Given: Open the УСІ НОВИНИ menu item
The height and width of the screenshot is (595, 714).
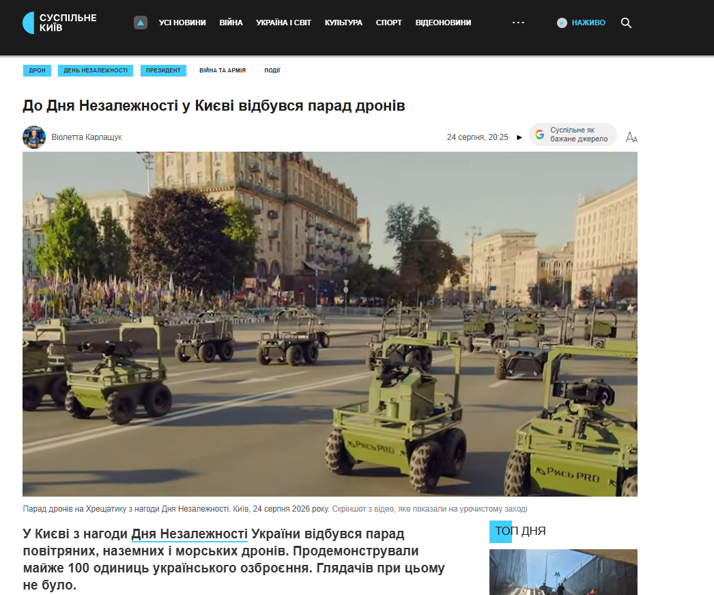Looking at the screenshot, I should click(182, 23).
